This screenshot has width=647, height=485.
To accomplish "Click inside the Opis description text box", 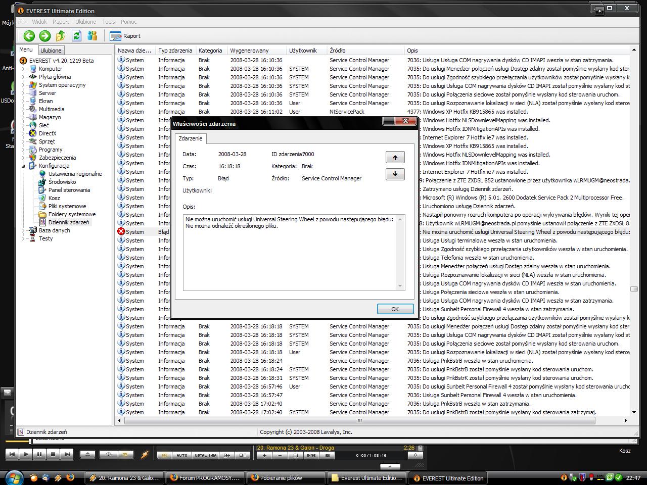I will [294, 253].
